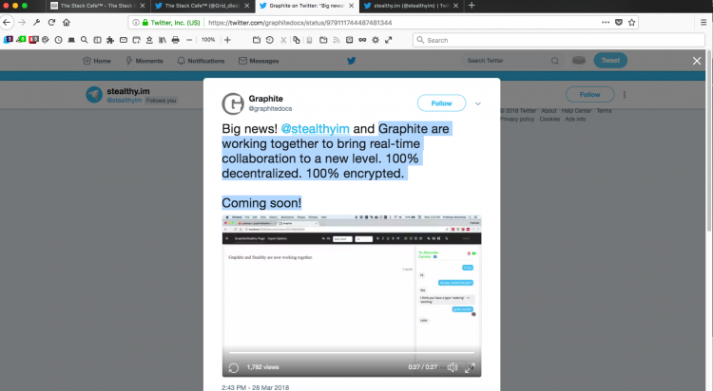Click the magnifier find toolbar icon

tap(84, 40)
